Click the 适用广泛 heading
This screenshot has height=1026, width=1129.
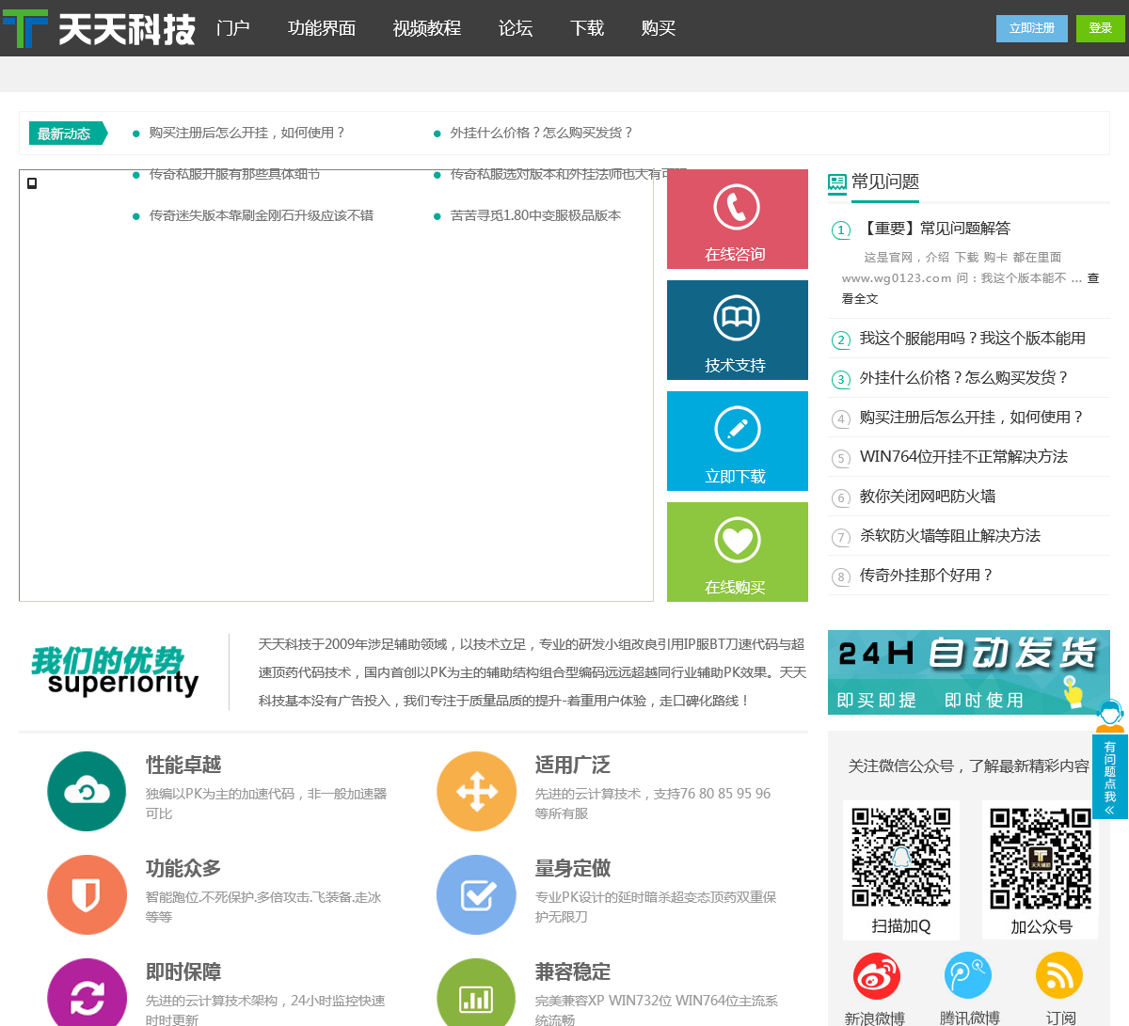pos(573,766)
